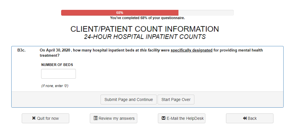Open Review my answers
292x127 pixels.
point(116,118)
